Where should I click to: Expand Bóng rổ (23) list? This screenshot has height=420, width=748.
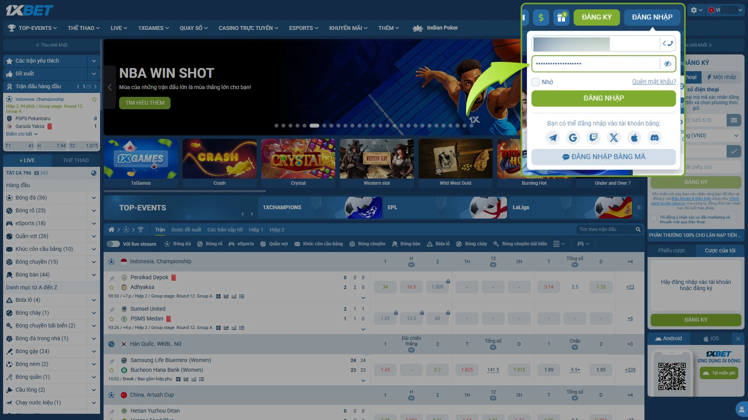(93, 211)
